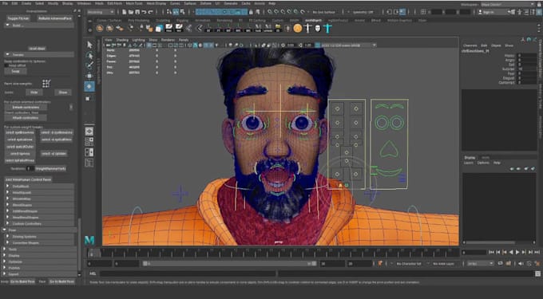Viewport: 543px width, 299px height.
Task: Click the Rebuild AdvancedFace button
Action: click(x=55, y=18)
